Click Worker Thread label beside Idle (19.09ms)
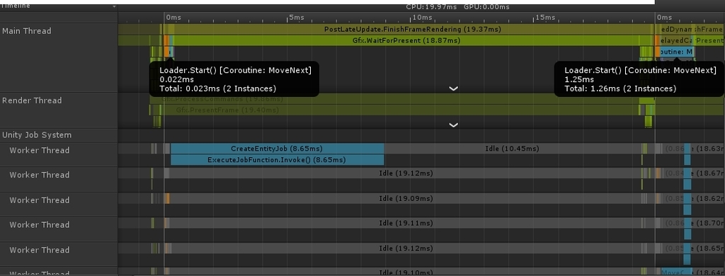The width and height of the screenshot is (725, 276). [x=40, y=200]
